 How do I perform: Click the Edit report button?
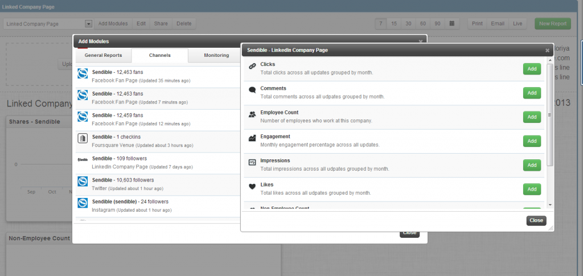tap(141, 23)
